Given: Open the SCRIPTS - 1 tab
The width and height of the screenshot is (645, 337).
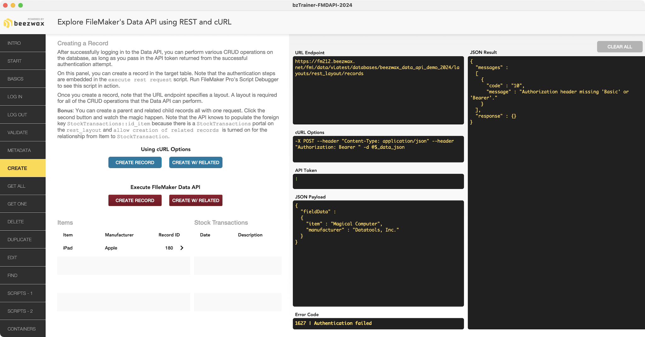Looking at the screenshot, I should point(23,293).
